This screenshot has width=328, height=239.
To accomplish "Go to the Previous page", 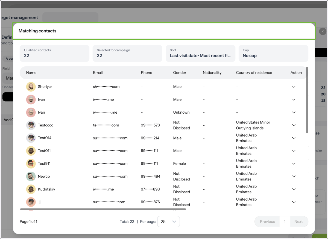I will click(x=267, y=222).
